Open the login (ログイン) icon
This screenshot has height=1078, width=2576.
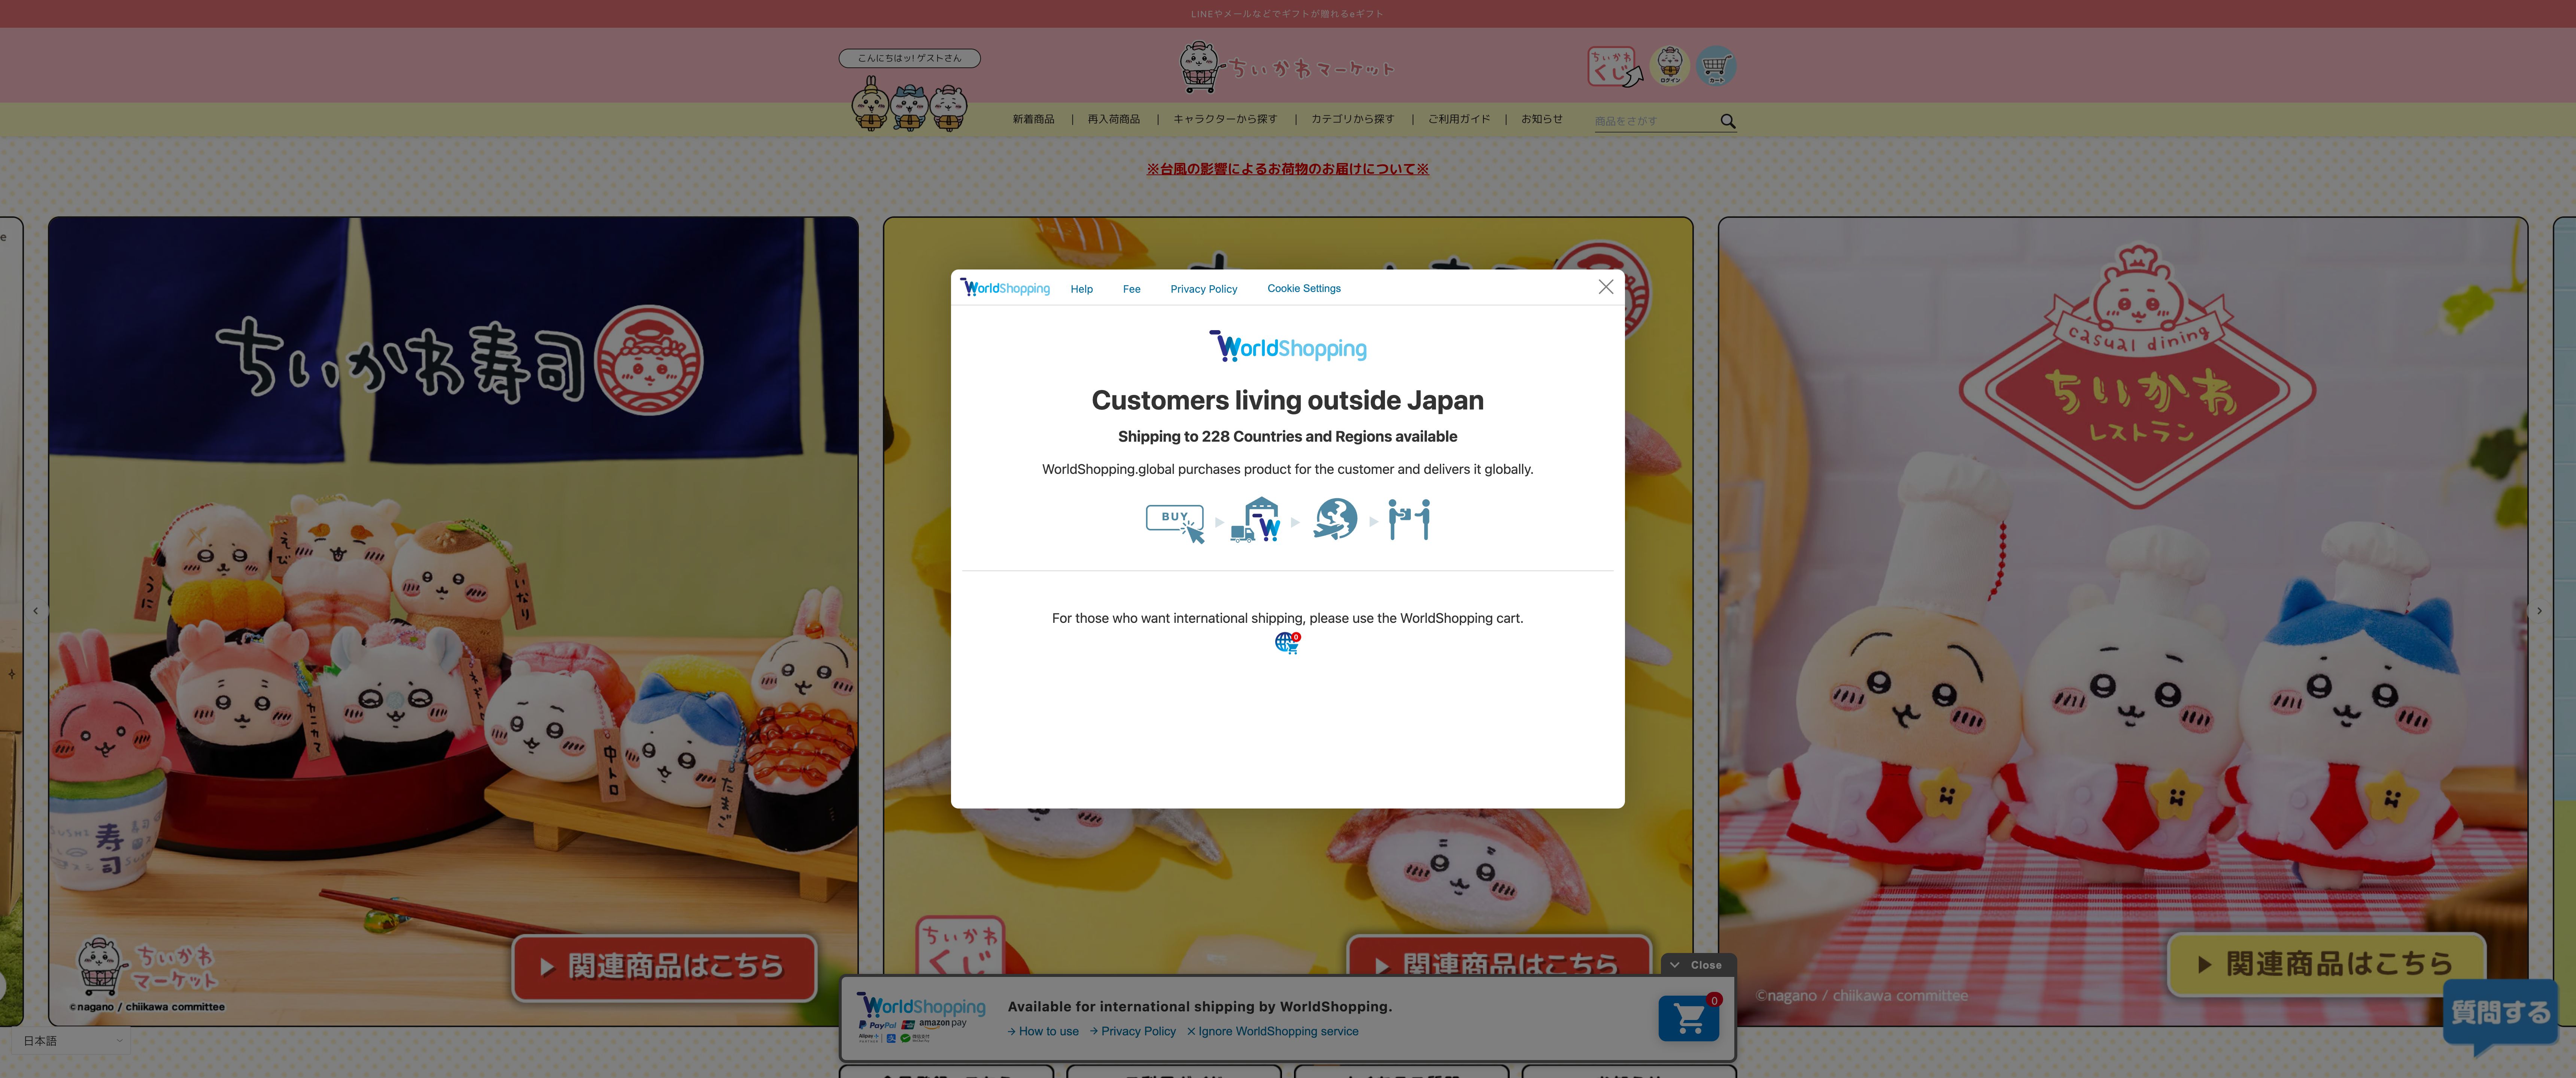tap(1669, 66)
